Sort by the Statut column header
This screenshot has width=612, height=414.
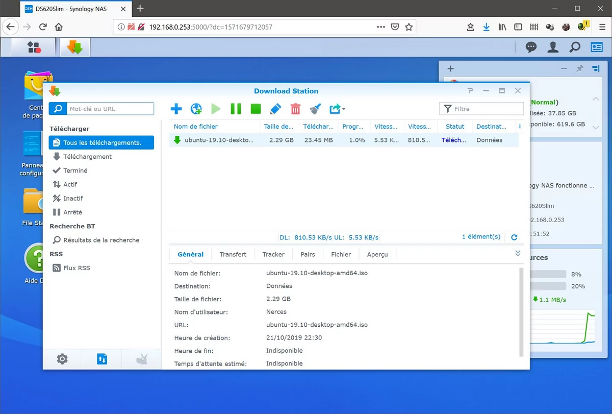[455, 127]
